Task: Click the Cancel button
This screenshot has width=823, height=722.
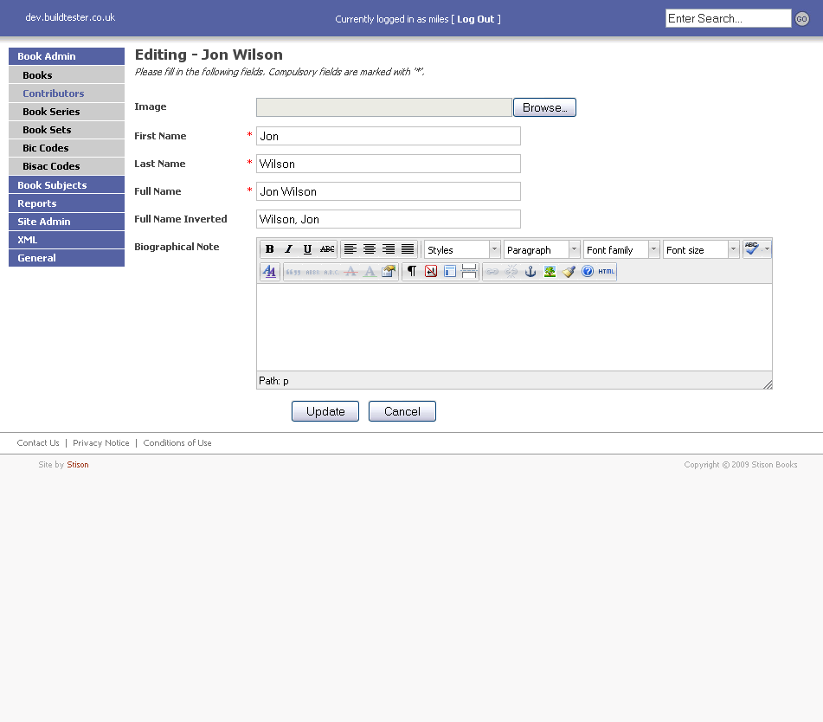Action: pos(402,411)
